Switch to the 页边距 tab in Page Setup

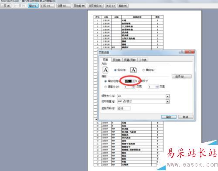[x=117, y=60]
